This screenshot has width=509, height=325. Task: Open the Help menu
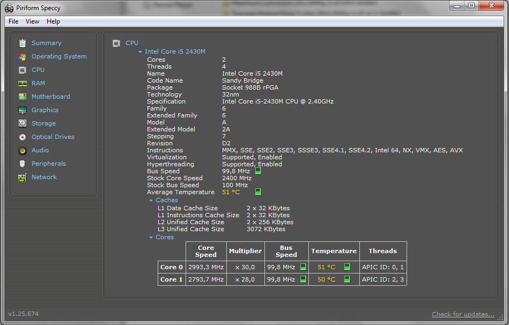[53, 21]
